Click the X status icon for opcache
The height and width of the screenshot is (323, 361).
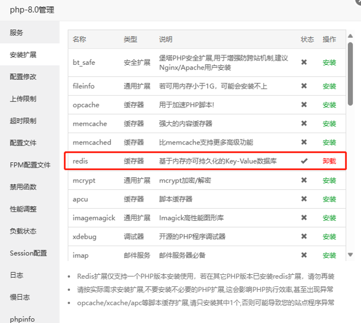point(304,105)
